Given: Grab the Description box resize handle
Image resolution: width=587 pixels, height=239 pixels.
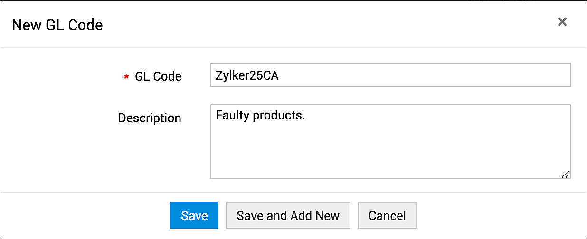Looking at the screenshot, I should point(565,174).
